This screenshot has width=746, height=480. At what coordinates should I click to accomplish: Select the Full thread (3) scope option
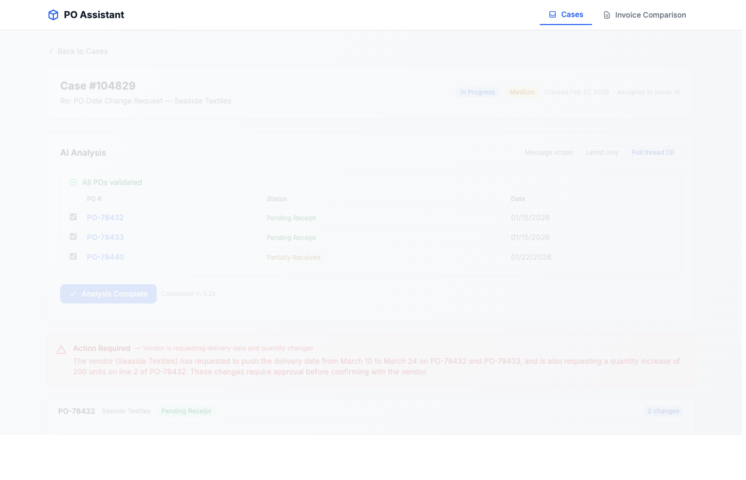(x=653, y=152)
